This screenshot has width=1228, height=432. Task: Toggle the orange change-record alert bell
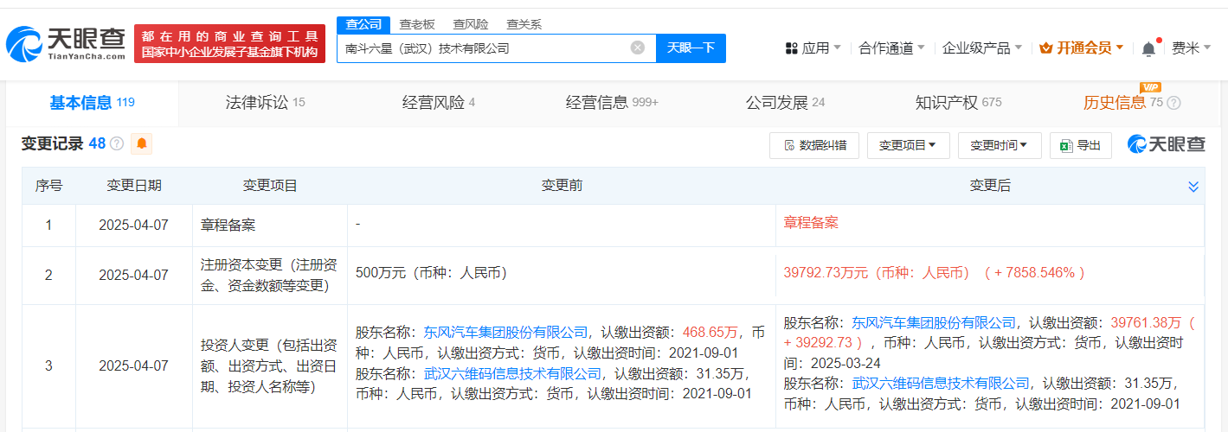[x=142, y=144]
